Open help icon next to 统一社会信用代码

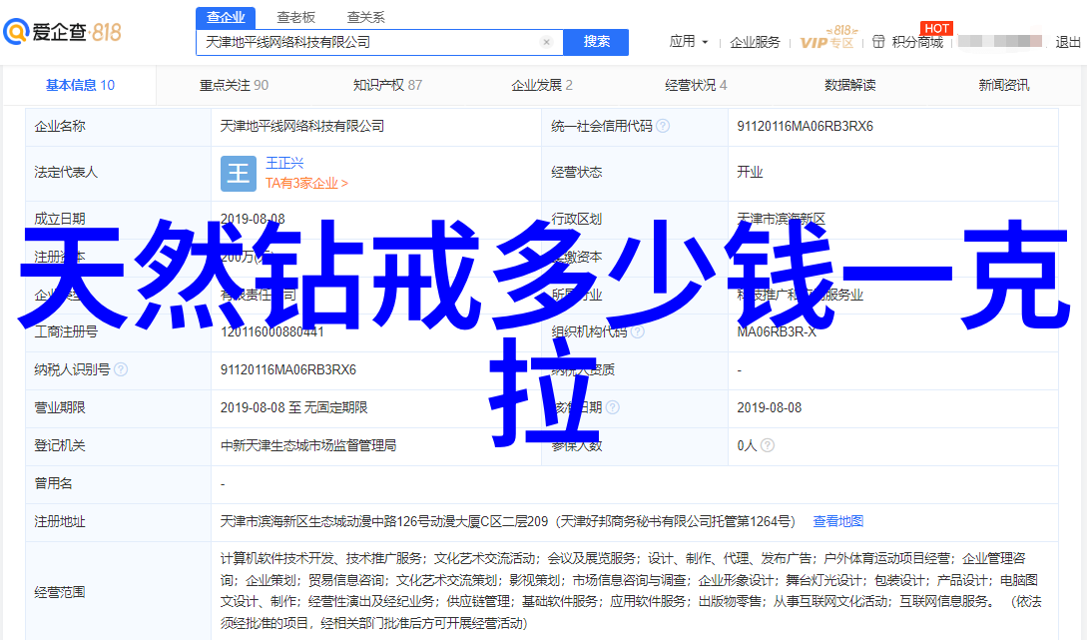click(663, 126)
